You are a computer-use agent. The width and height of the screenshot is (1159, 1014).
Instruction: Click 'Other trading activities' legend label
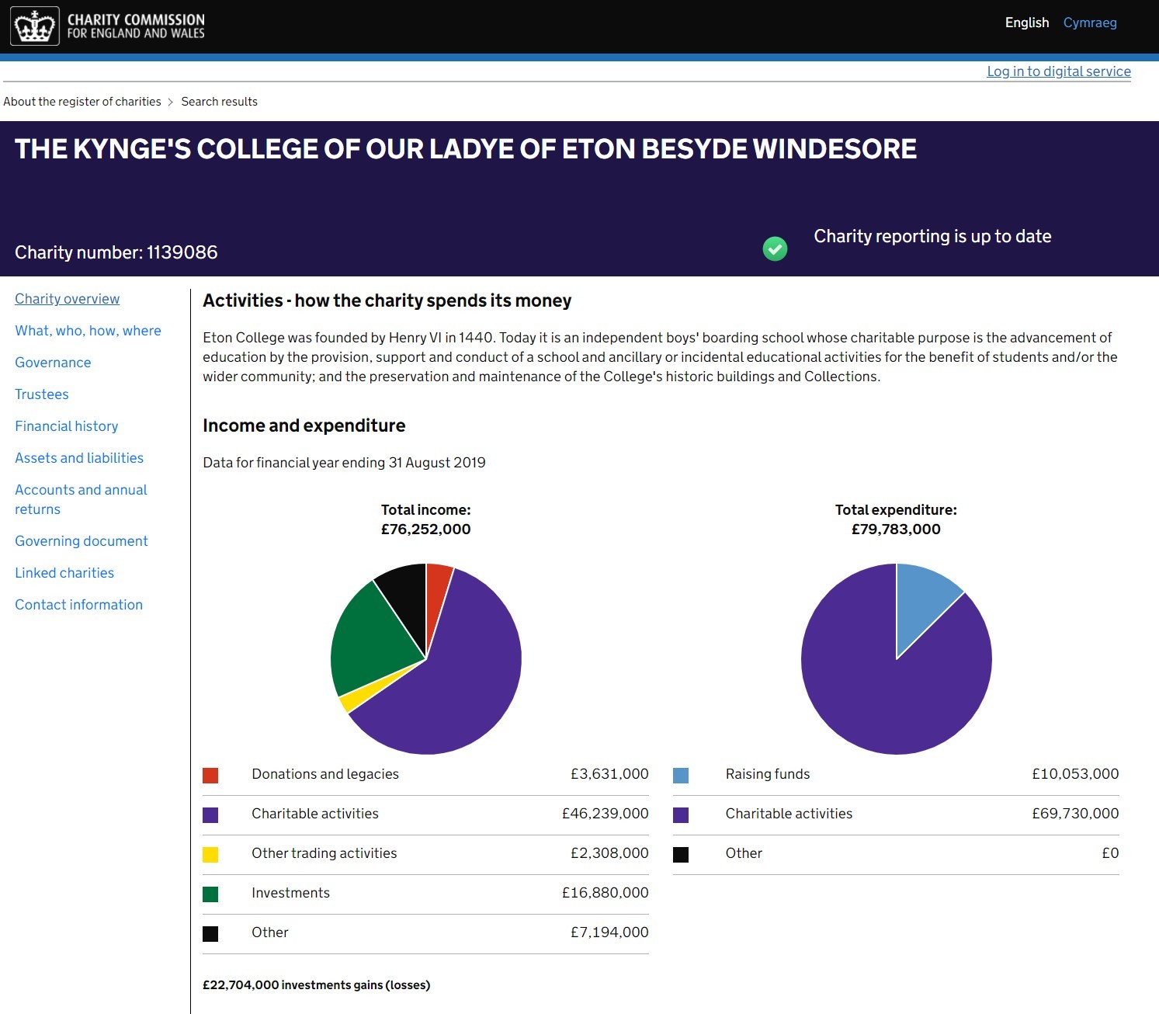click(x=324, y=853)
